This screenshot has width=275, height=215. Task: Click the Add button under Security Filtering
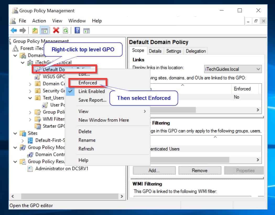(154, 170)
